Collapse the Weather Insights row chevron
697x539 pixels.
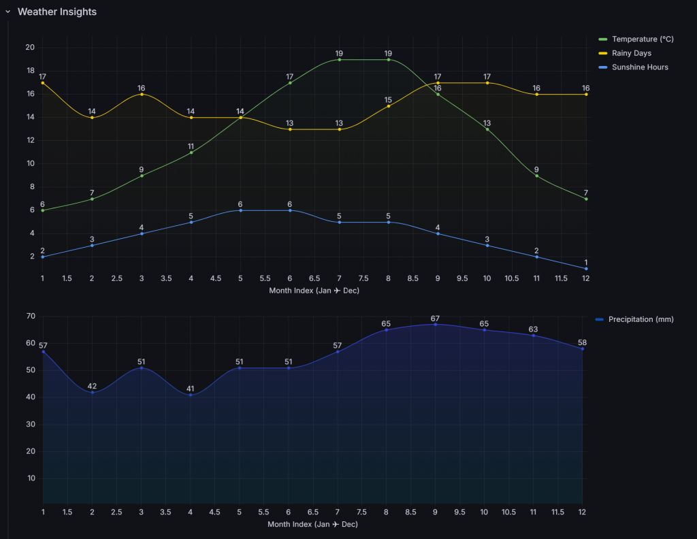click(8, 12)
